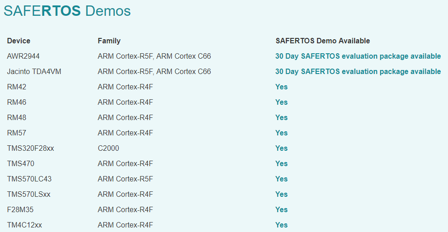Click ARM Cortex-R4F in the RM57 row
This screenshot has height=232, width=448.
tap(125, 133)
